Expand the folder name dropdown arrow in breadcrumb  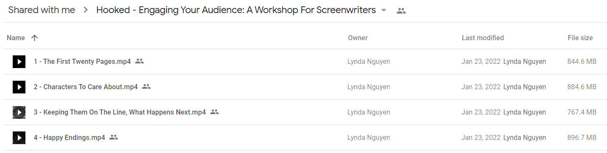click(384, 11)
